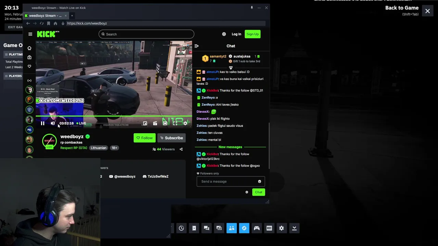Mute the stream volume
Screen dimensions: 438x246
53,123
